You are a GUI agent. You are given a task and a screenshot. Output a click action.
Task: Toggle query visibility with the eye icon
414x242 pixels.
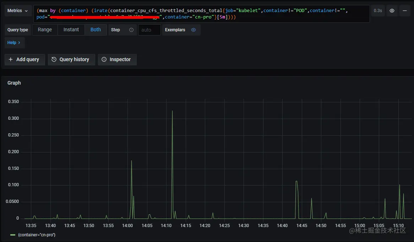(x=392, y=11)
